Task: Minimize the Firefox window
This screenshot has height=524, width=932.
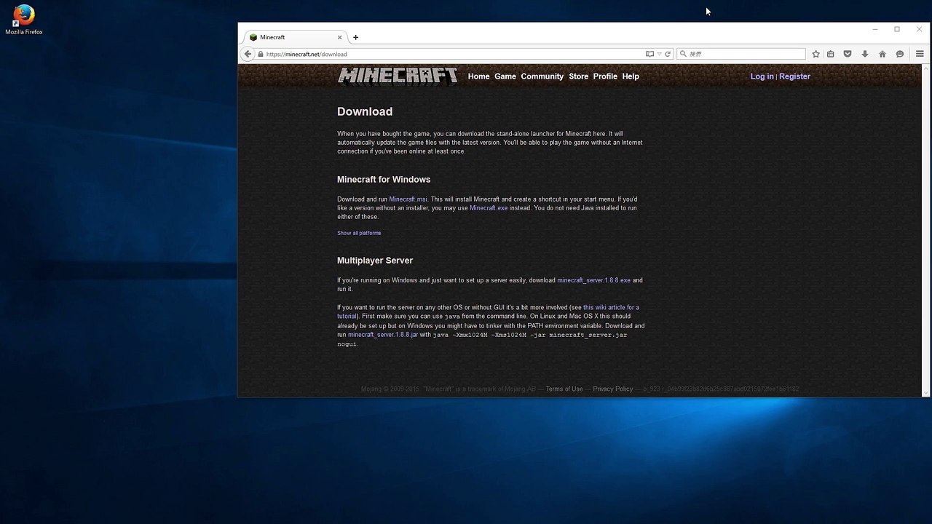Action: pyautogui.click(x=875, y=29)
